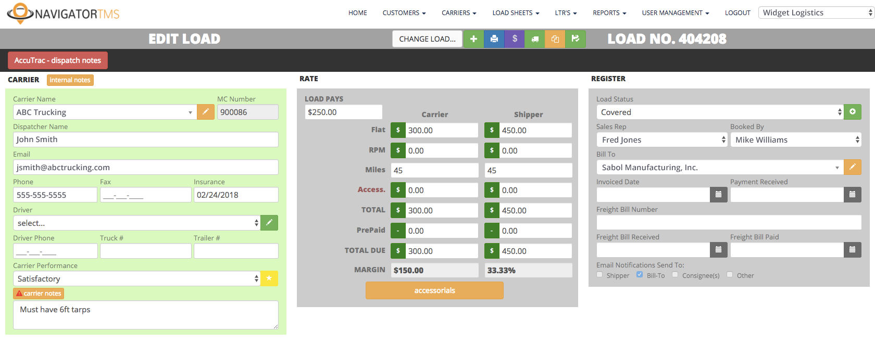Click the orange accessorials button
Screen dimensions: 875x343
pyautogui.click(x=434, y=290)
